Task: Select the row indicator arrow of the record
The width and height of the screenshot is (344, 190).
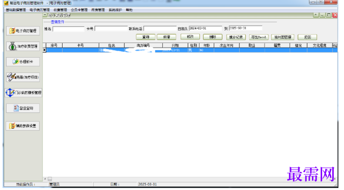Action: (x=45, y=50)
